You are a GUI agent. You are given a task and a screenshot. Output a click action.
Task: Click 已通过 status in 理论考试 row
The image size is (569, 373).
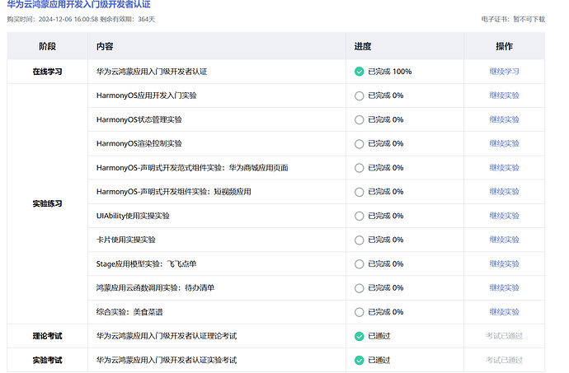(379, 336)
